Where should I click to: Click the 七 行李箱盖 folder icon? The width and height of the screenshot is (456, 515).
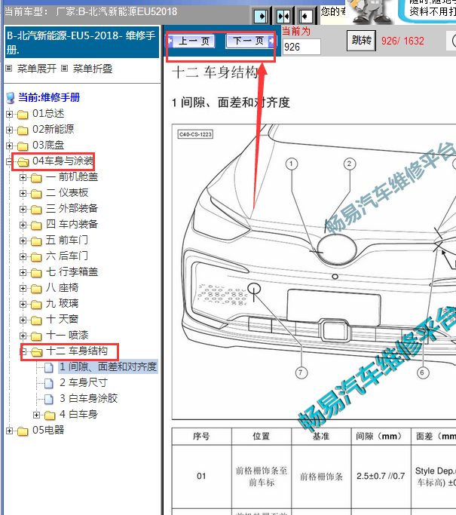36,273
